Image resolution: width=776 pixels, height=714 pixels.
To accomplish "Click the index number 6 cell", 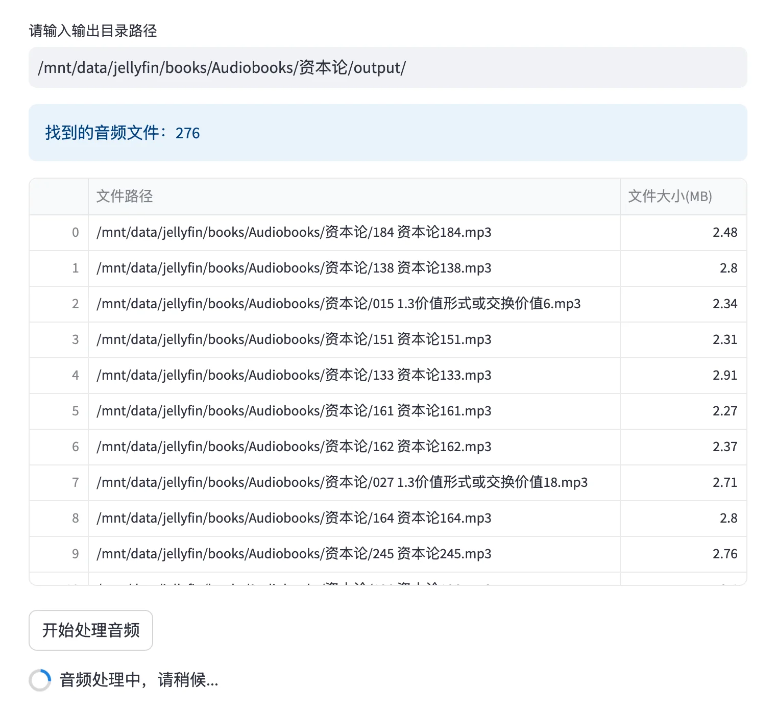I will click(x=76, y=447).
